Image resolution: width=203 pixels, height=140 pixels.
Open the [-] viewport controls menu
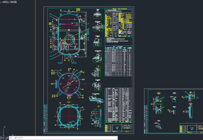[x=1, y=2]
